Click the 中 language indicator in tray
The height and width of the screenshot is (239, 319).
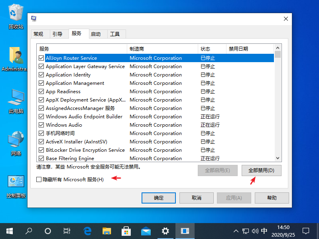(x=264, y=231)
